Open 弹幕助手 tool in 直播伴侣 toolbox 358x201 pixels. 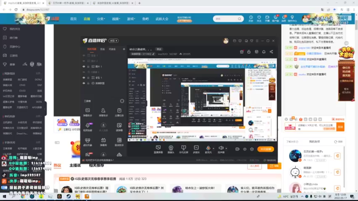click(87, 113)
